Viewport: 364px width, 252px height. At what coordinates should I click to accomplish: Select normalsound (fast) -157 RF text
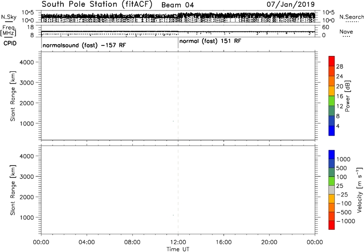pos(84,45)
